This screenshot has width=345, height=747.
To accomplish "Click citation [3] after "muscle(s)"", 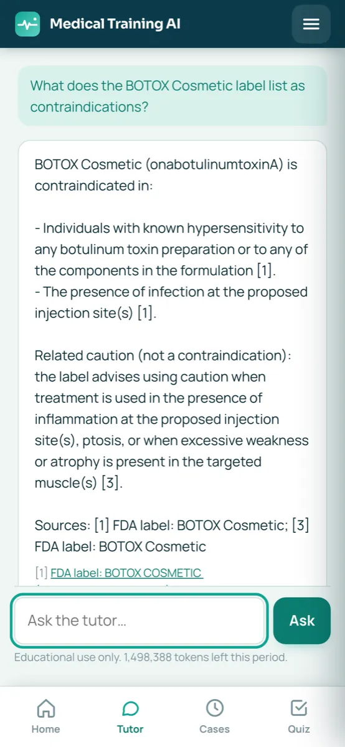I will [x=112, y=483].
